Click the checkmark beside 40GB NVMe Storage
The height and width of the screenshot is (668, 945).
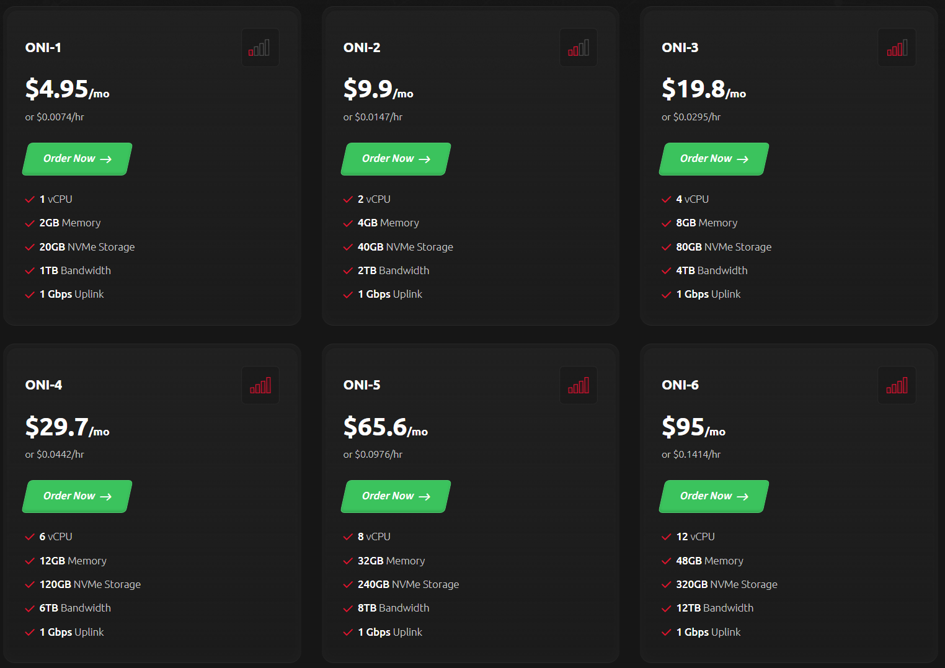348,247
